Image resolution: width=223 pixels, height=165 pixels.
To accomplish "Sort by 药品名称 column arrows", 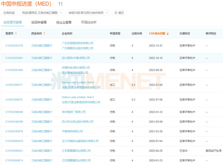I will point(44,33).
